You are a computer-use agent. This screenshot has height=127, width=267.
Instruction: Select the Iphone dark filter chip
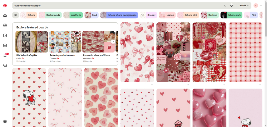click(231, 15)
